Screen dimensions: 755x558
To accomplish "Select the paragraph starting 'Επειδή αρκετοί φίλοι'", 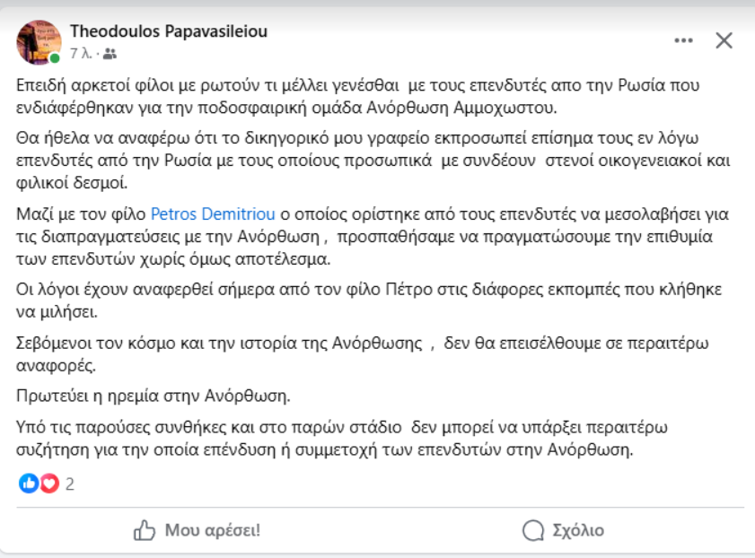I will tap(358, 96).
